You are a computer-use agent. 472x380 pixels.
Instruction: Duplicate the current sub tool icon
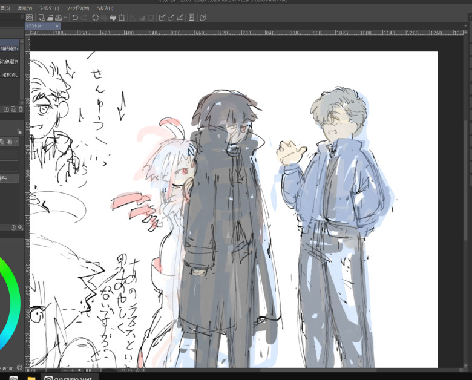point(13,110)
